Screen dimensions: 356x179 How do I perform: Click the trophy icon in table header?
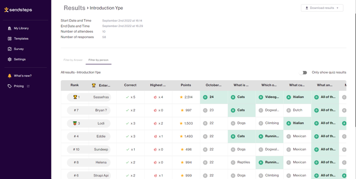[x=94, y=85]
